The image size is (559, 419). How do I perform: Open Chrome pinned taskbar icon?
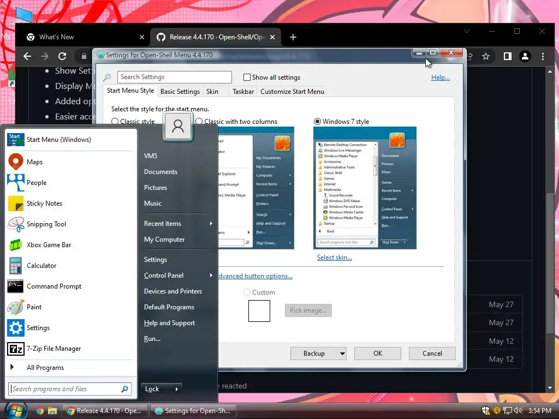[x=39, y=411]
